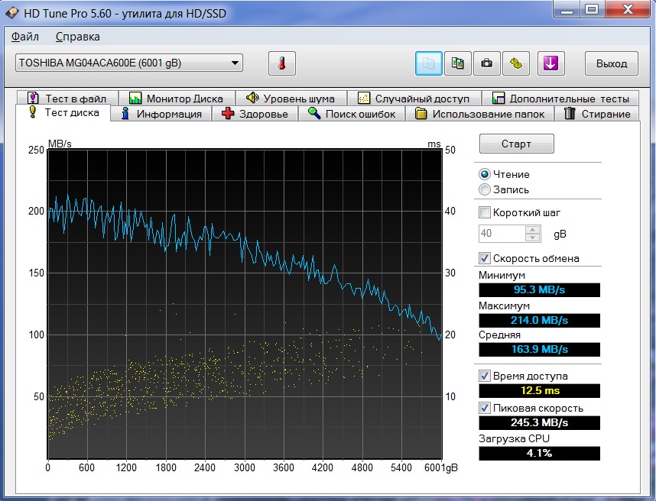
Task: Switch to the Стирание tab
Action: (x=597, y=114)
